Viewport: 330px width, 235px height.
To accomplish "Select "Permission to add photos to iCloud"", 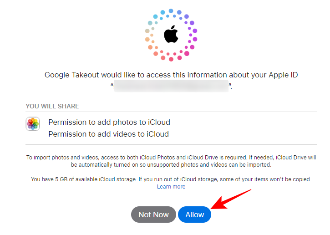I will pyautogui.click(x=109, y=122).
